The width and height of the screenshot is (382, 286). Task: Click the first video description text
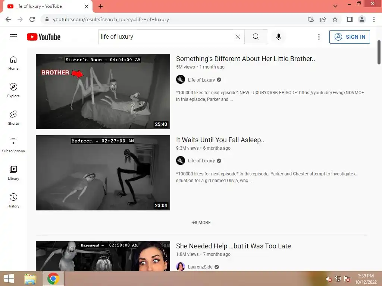tap(270, 96)
